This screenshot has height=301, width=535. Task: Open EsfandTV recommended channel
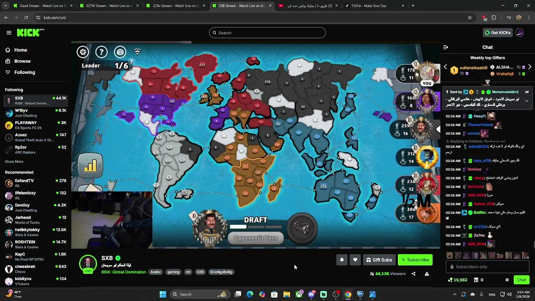point(36,183)
